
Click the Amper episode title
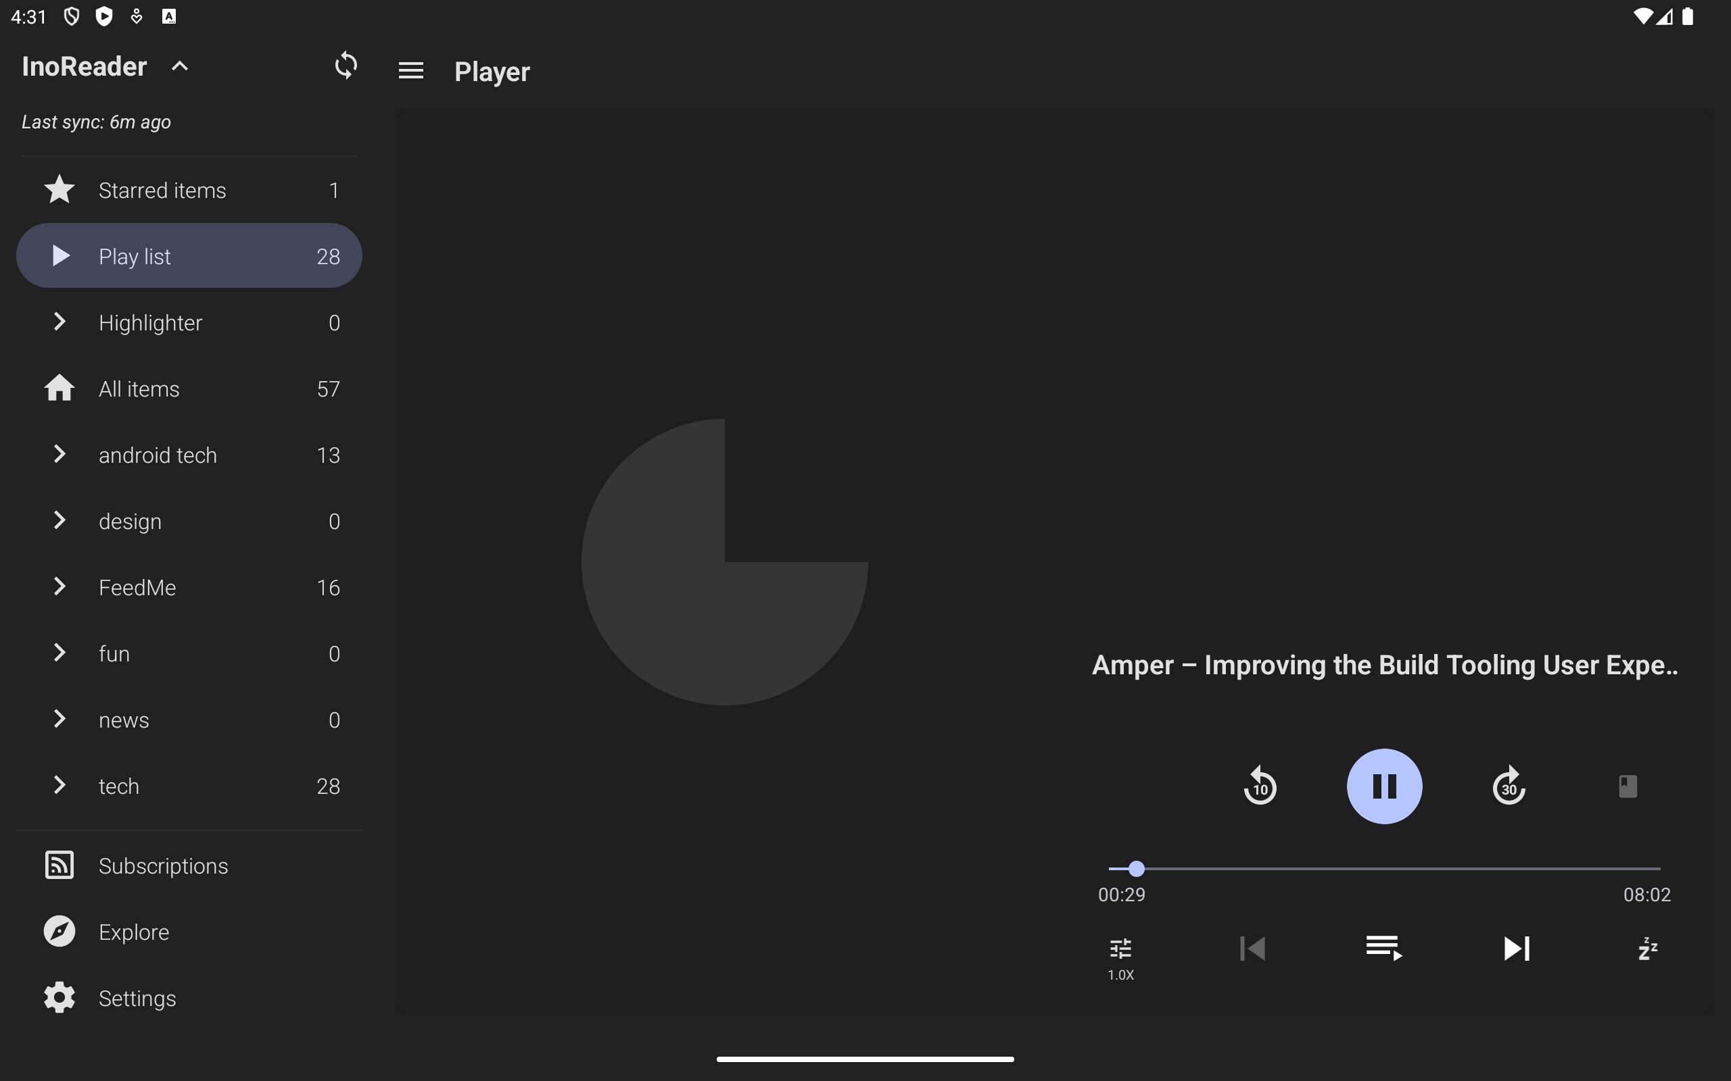1384,665
